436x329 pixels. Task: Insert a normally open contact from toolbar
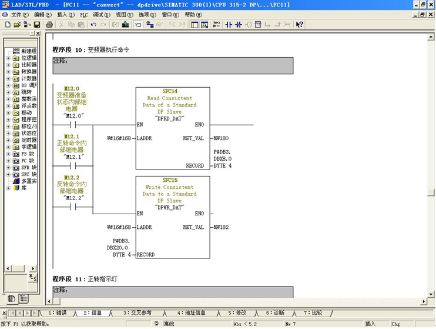point(229,25)
